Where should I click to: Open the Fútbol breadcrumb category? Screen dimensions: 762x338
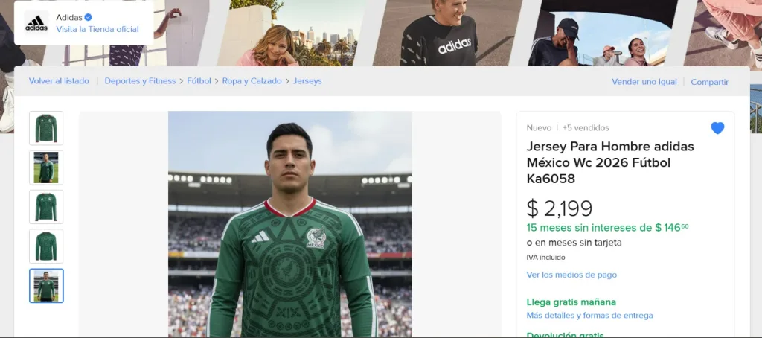199,80
